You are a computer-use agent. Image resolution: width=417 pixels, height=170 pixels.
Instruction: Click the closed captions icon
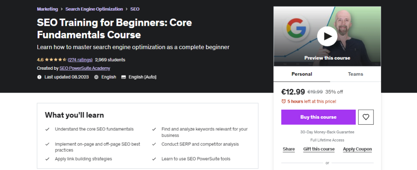point(123,77)
